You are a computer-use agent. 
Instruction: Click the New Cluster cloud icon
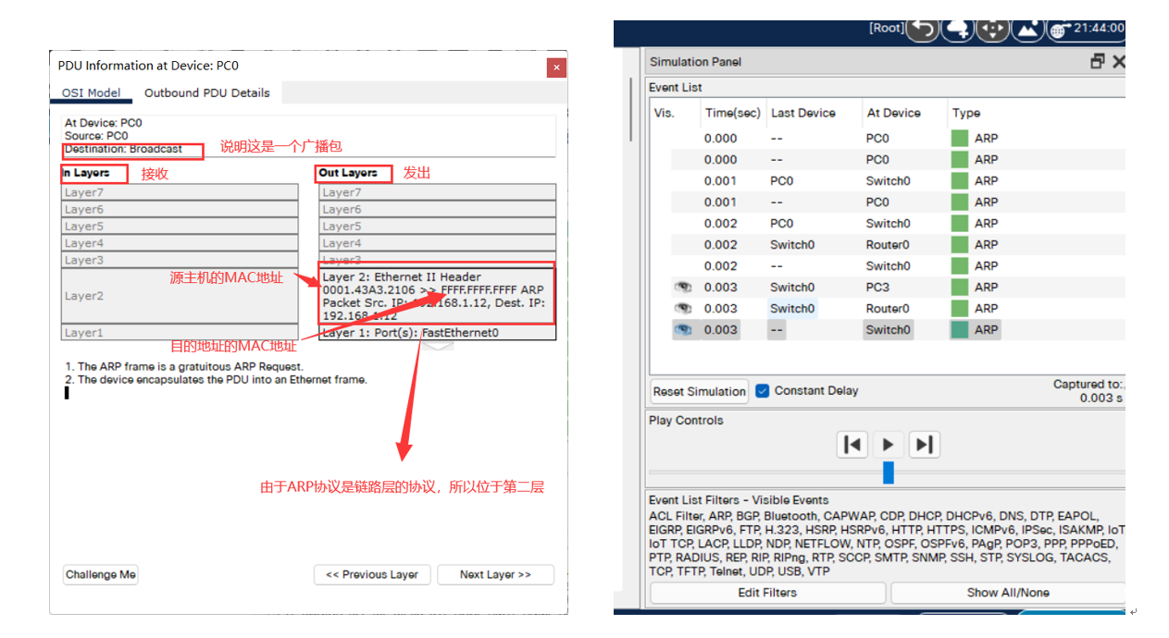point(957,30)
